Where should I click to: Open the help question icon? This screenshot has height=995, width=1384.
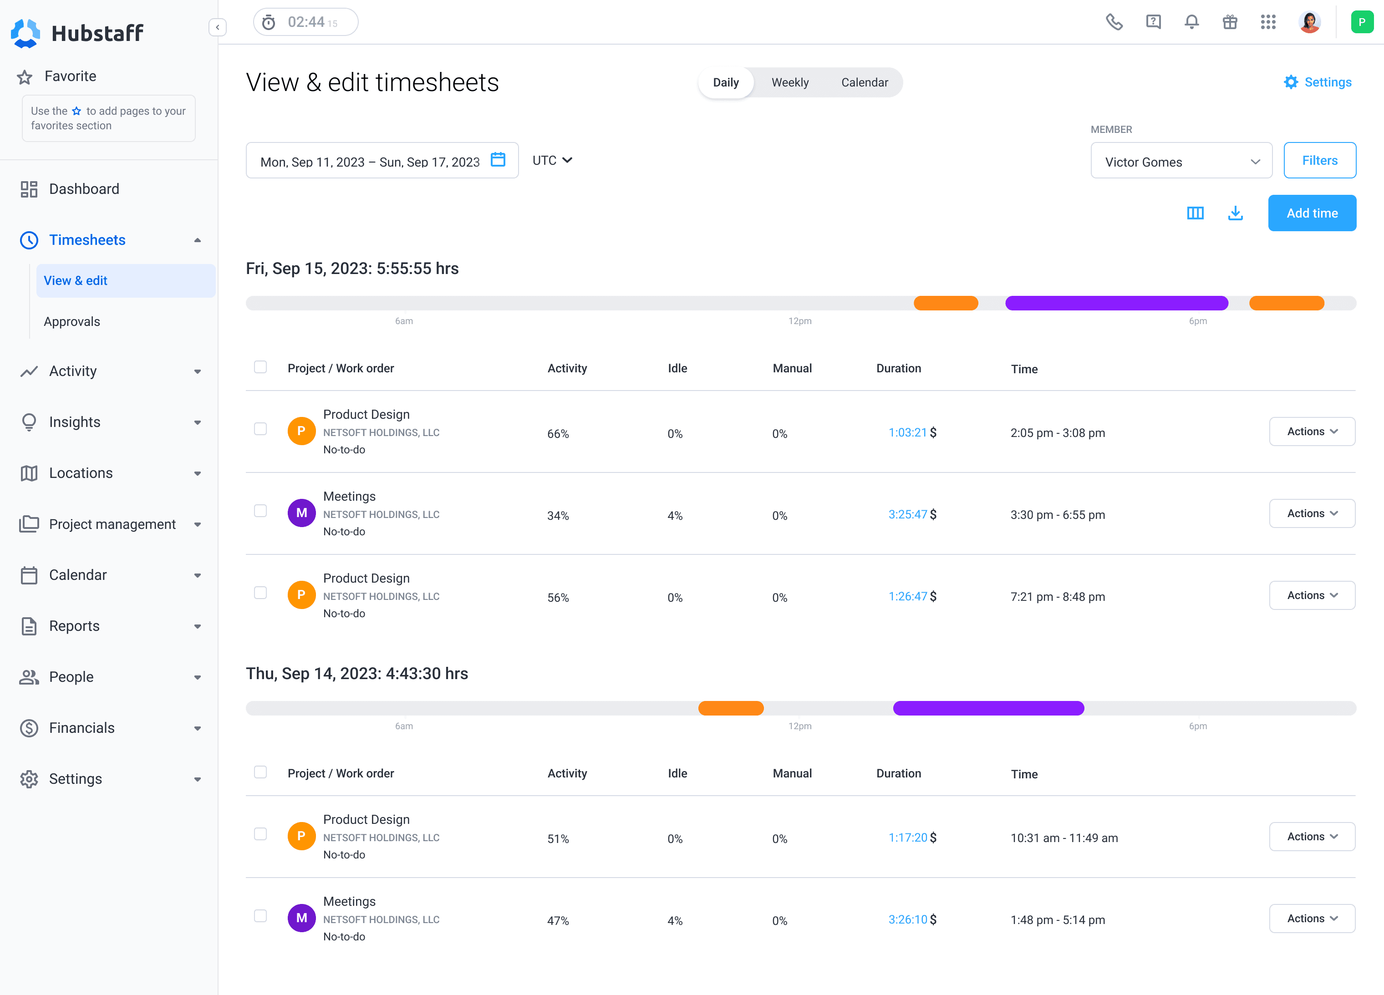click(1153, 23)
